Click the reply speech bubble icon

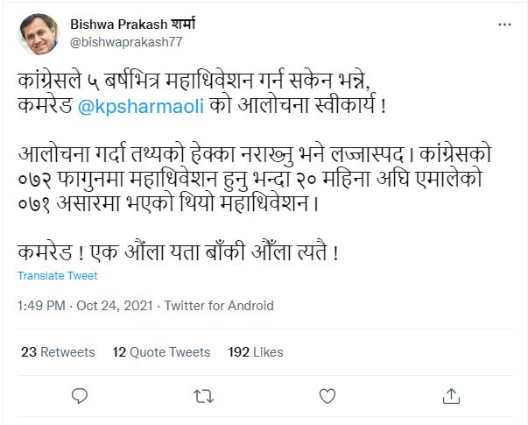[x=77, y=395]
